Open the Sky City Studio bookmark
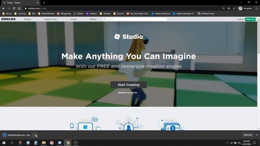This screenshot has width=260, height=146. pyautogui.click(x=138, y=13)
